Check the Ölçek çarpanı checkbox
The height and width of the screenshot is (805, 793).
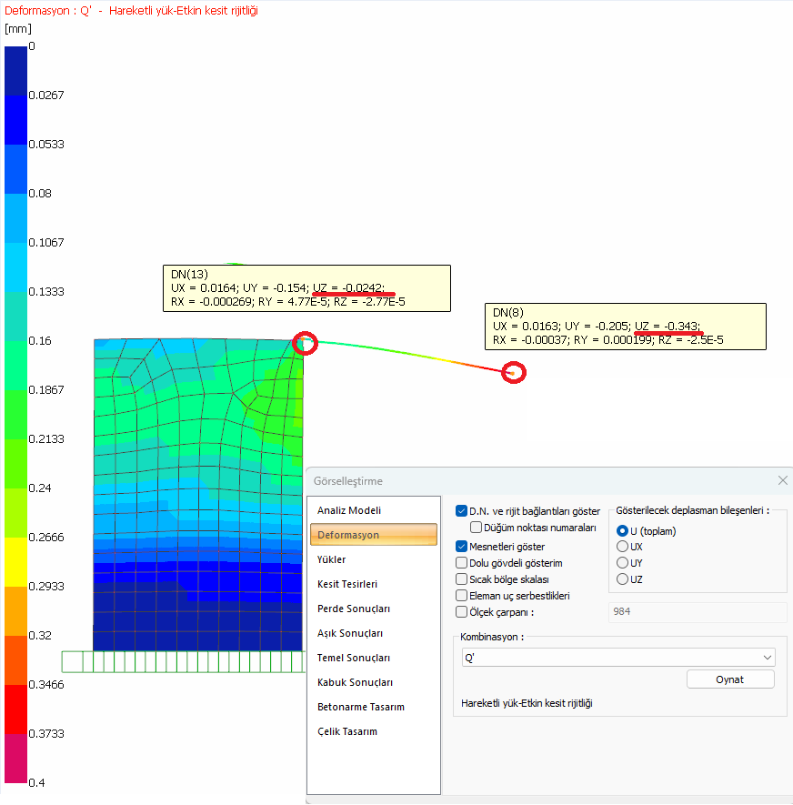tap(462, 612)
